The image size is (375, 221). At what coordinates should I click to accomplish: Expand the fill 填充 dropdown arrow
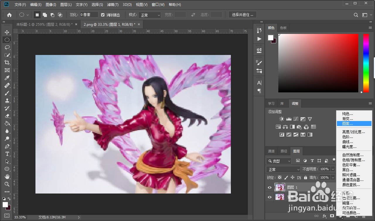(333, 177)
